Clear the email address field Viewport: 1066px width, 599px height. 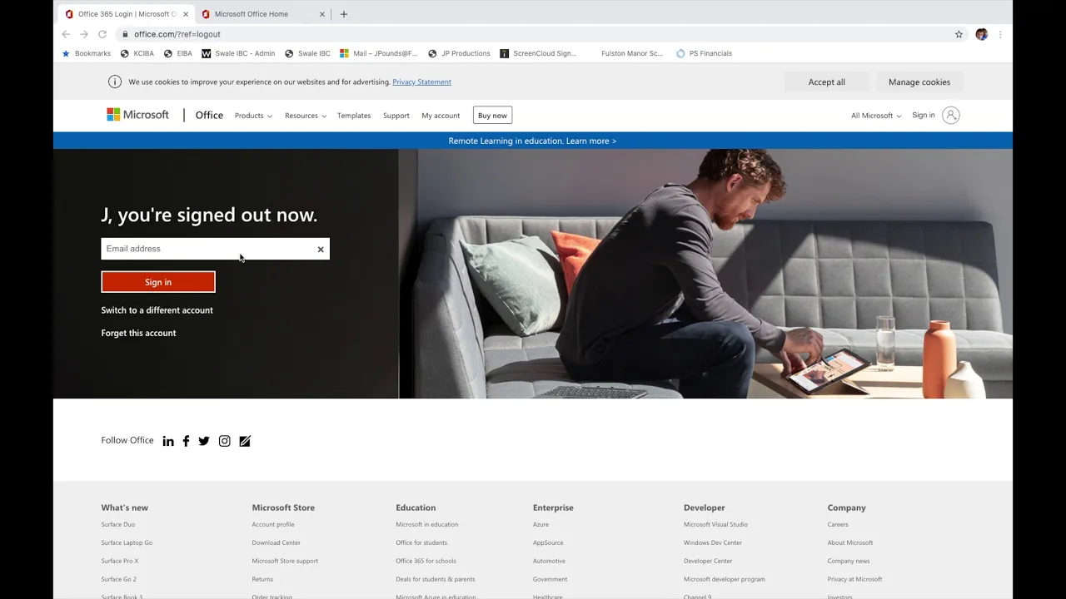321,249
